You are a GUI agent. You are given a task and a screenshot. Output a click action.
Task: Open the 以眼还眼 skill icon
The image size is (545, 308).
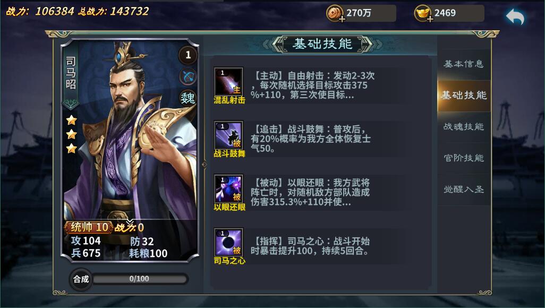[x=228, y=189]
